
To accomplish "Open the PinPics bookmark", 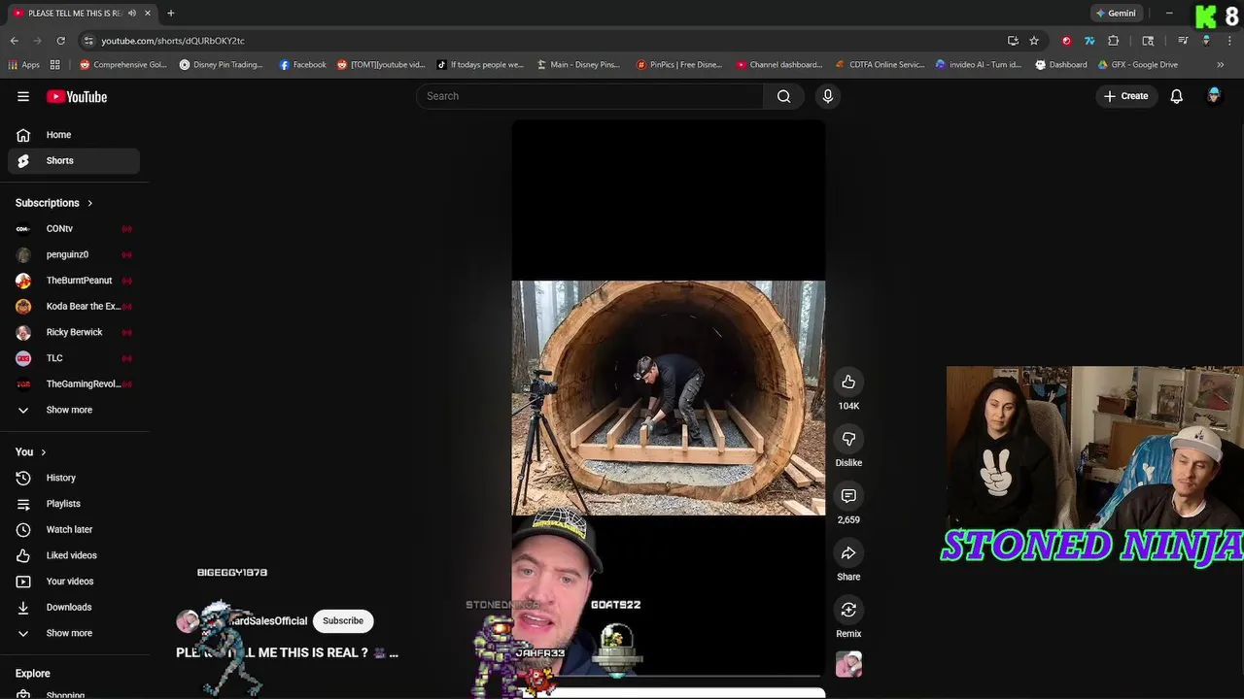I will click(x=679, y=65).
